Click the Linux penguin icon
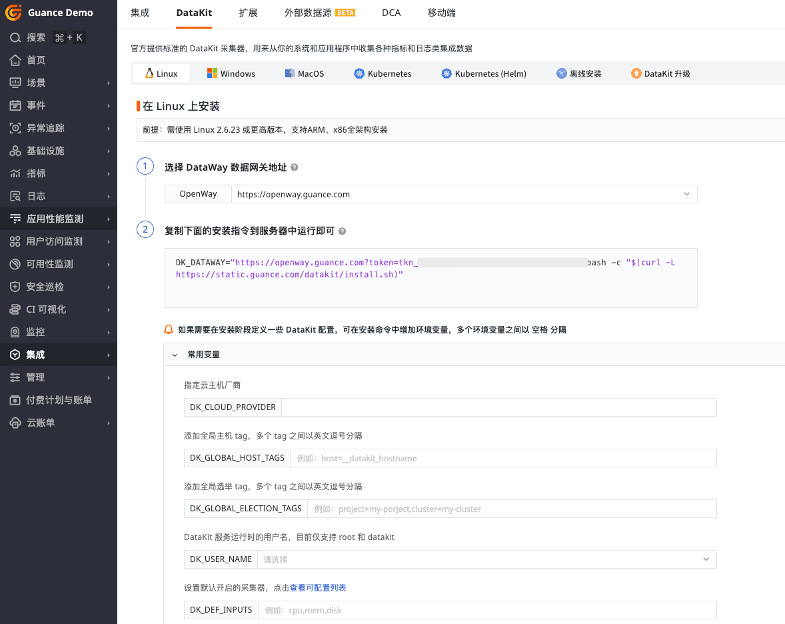The height and width of the screenshot is (624, 785). tap(149, 73)
